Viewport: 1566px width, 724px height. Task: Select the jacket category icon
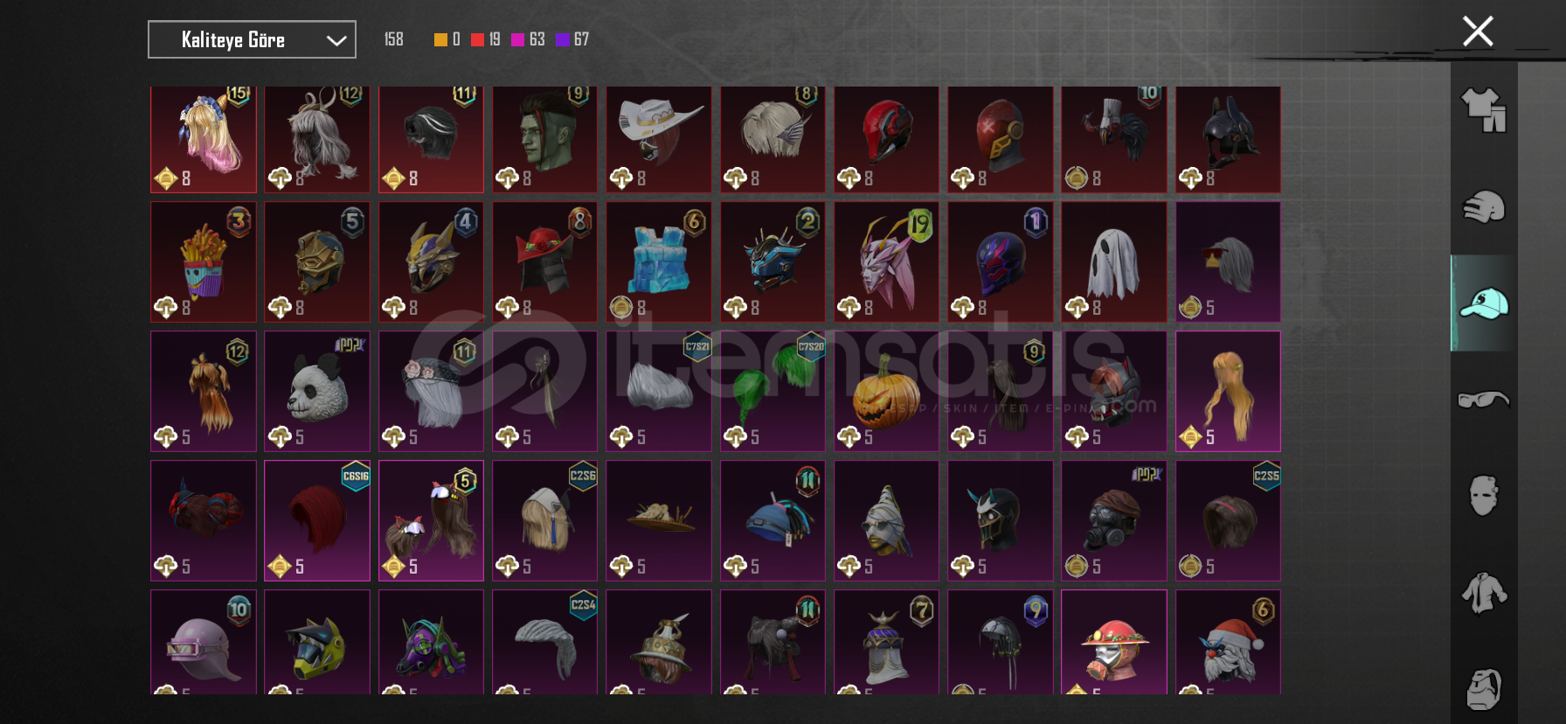point(1484,593)
